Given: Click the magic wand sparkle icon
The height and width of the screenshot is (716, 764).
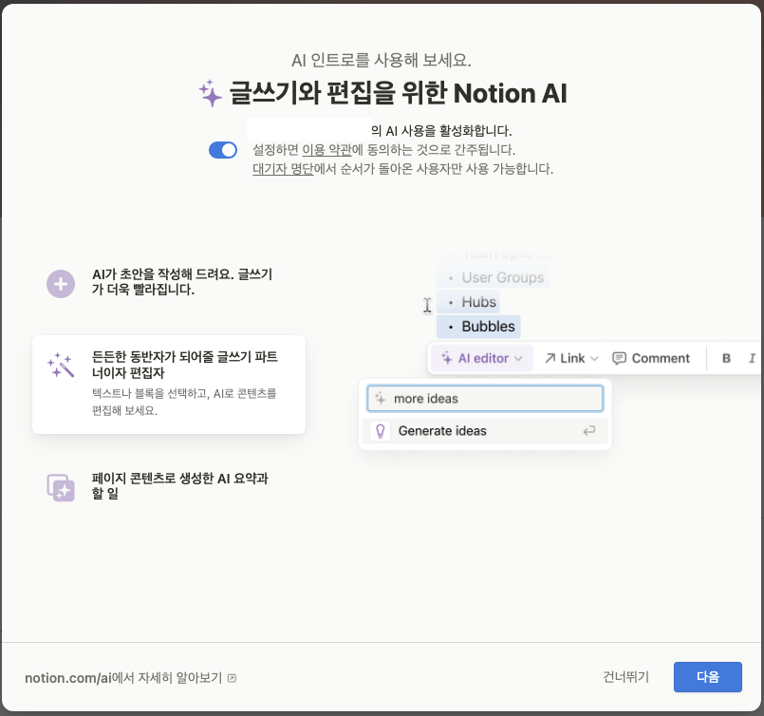Looking at the screenshot, I should 61,365.
